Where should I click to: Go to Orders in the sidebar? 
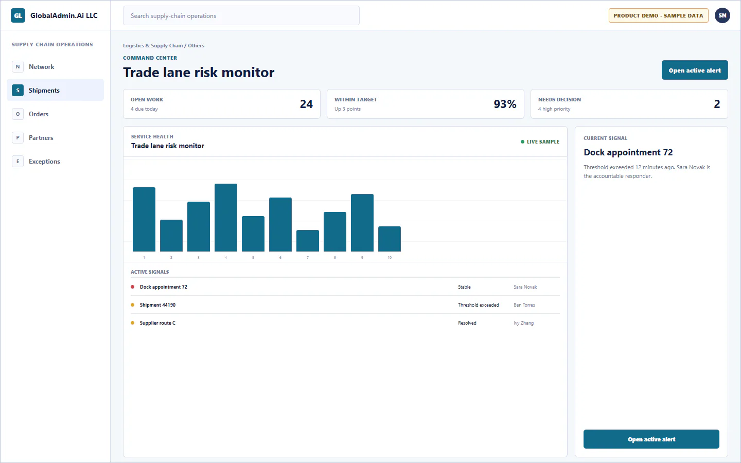coord(56,114)
